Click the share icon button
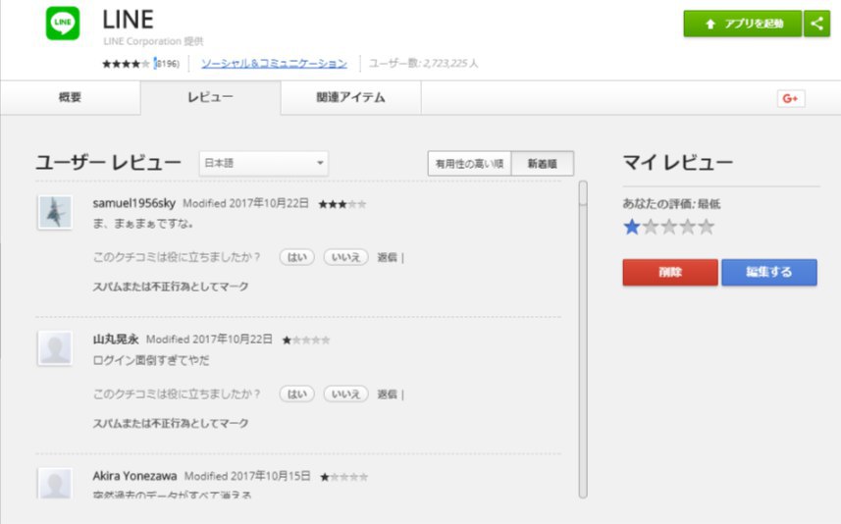 816,25
